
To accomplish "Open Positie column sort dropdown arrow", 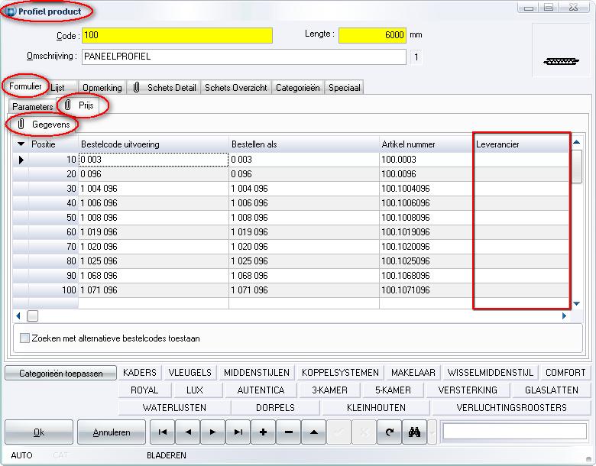I will click(21, 144).
